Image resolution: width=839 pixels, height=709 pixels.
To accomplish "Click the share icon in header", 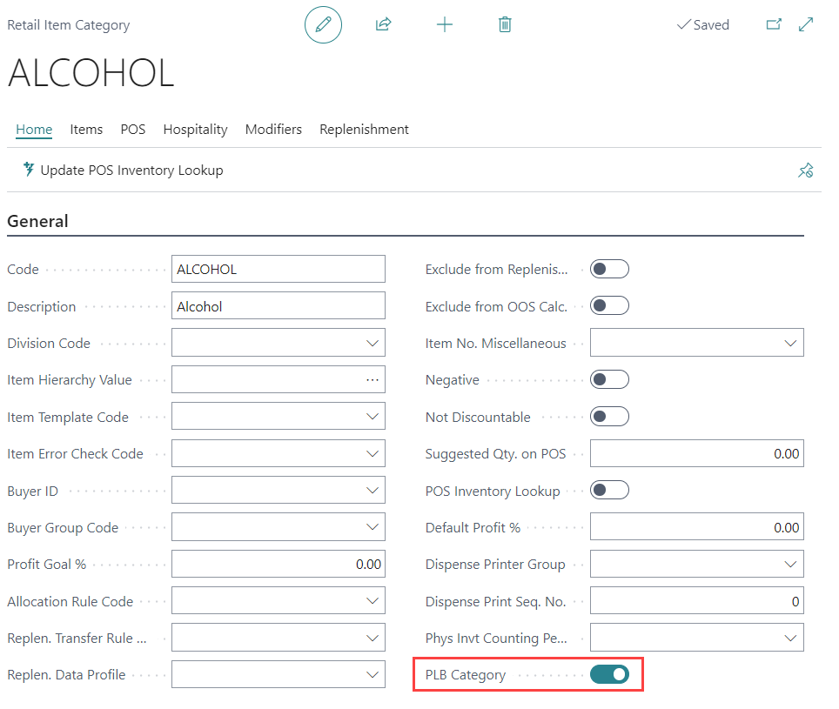I will tap(383, 25).
